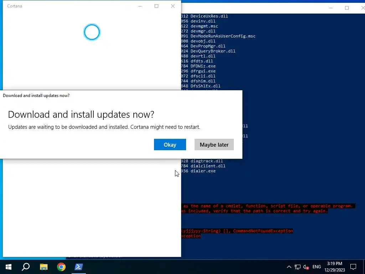This screenshot has height=274, width=365.
Task: Click dialer.exe in PowerShell listing
Action: tap(203, 171)
